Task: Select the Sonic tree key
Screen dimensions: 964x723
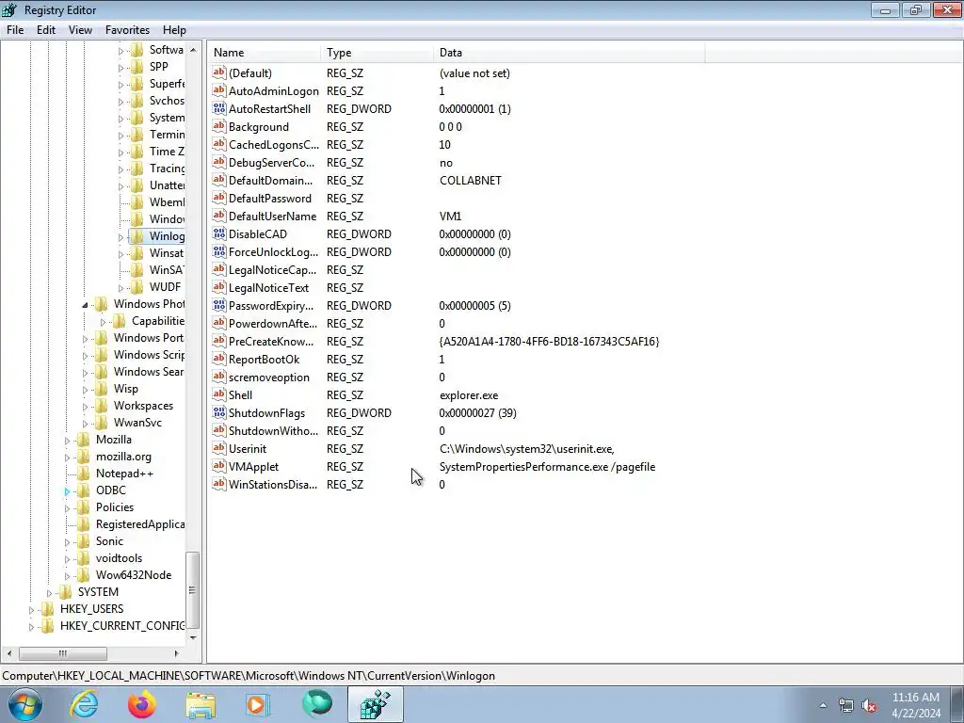Action: click(x=109, y=541)
